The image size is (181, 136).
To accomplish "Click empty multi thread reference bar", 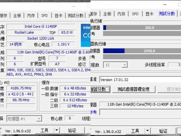I will 142,57.
